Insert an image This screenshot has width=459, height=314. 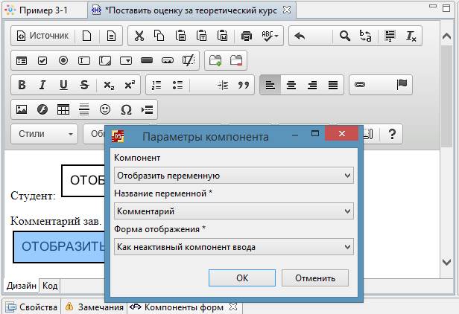click(x=22, y=109)
